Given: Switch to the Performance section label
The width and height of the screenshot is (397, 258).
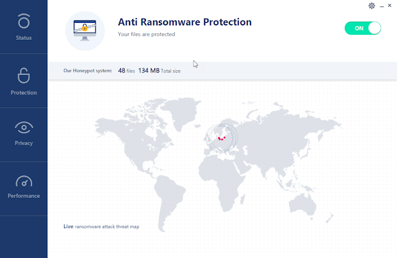Looking at the screenshot, I should (x=24, y=196).
